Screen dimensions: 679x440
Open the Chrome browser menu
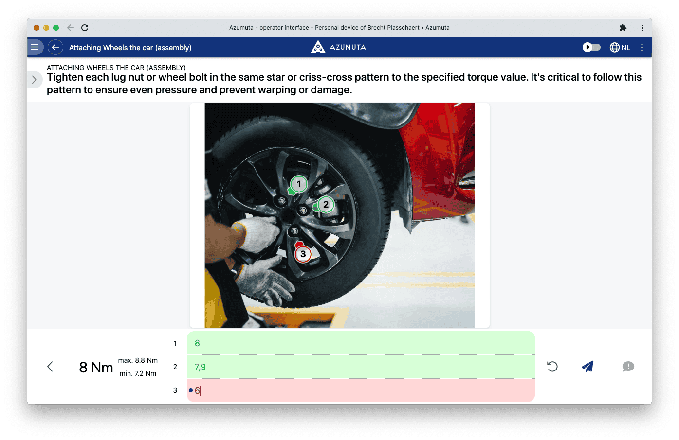point(642,27)
